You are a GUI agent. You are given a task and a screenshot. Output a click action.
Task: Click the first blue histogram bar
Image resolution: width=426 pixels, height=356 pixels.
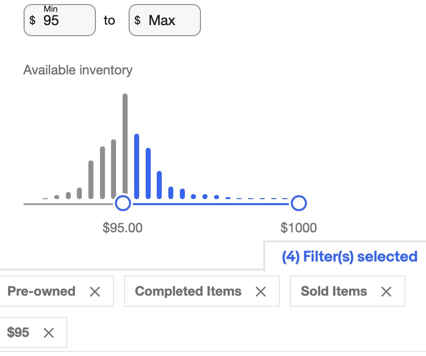137,166
